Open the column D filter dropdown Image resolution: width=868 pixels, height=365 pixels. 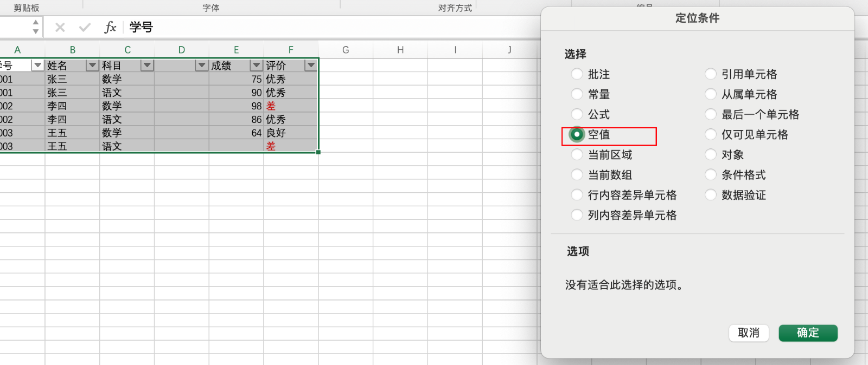202,66
